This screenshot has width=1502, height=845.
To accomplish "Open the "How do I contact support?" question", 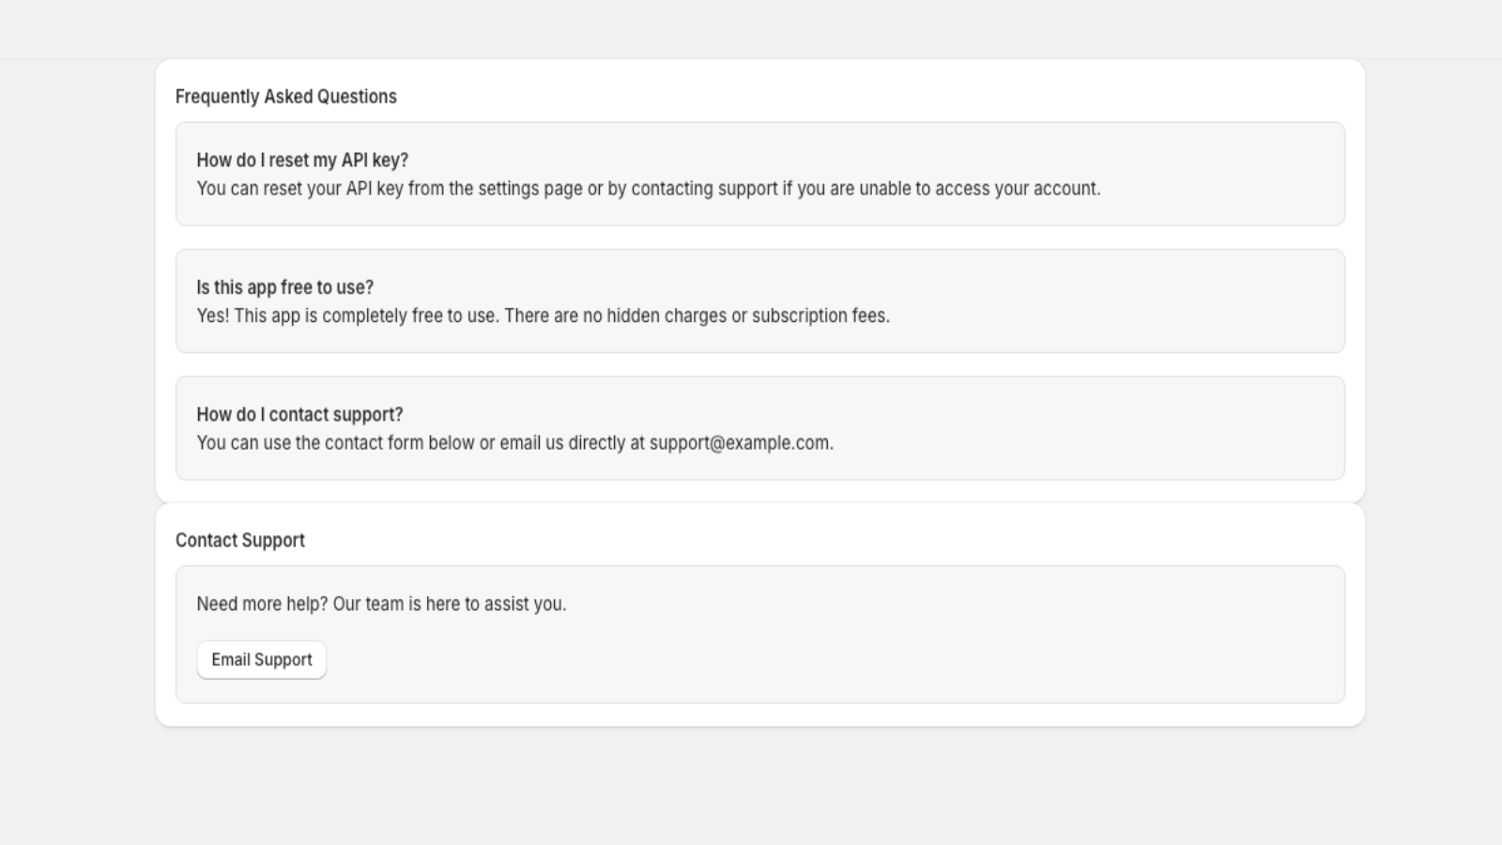I will click(299, 415).
